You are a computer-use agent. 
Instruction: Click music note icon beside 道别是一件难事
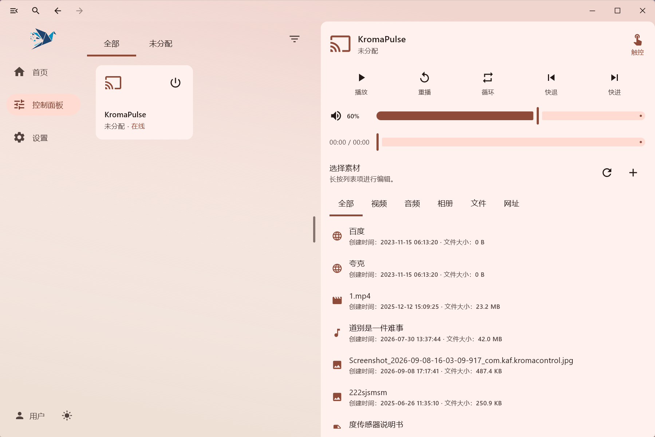pos(337,333)
